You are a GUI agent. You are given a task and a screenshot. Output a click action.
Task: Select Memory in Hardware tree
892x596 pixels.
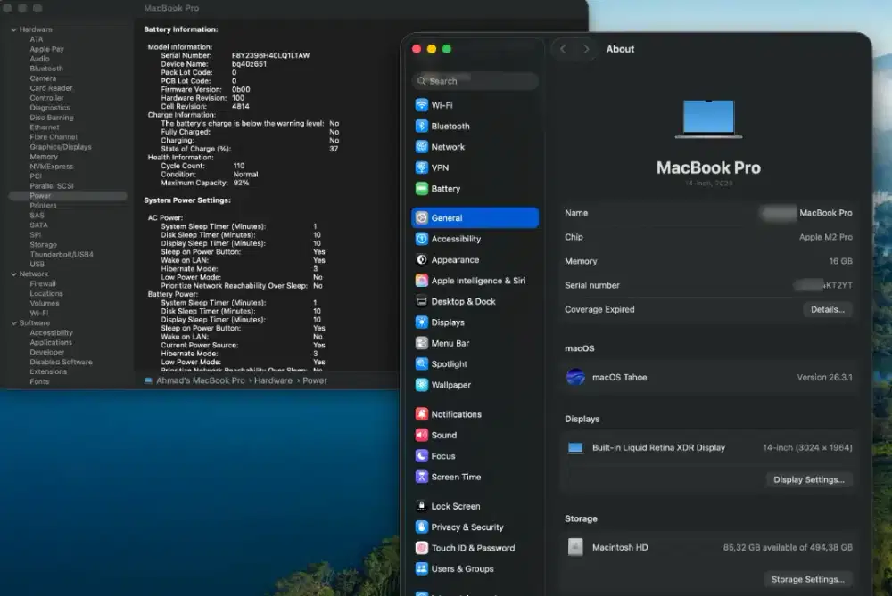44,157
